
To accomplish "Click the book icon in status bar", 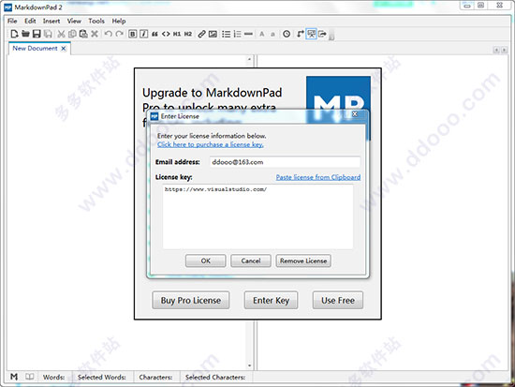I will [x=30, y=377].
